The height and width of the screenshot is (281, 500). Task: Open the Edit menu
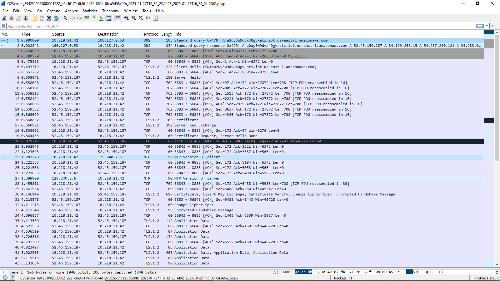coord(16,11)
